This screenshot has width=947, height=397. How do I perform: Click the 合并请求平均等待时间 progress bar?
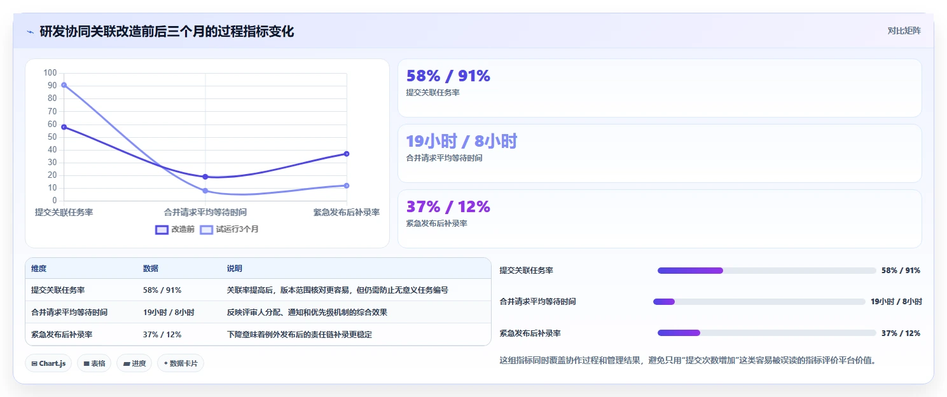point(759,302)
